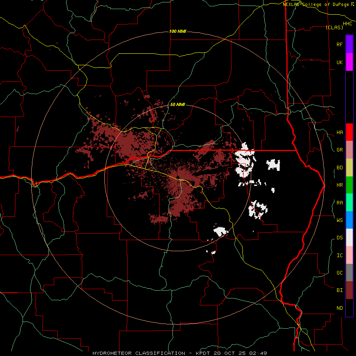Click the BD legend label

339,168
